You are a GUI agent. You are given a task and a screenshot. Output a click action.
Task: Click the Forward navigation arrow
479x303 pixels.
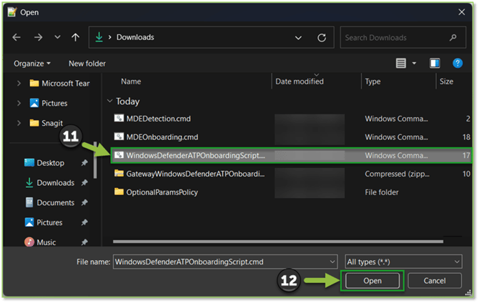38,37
